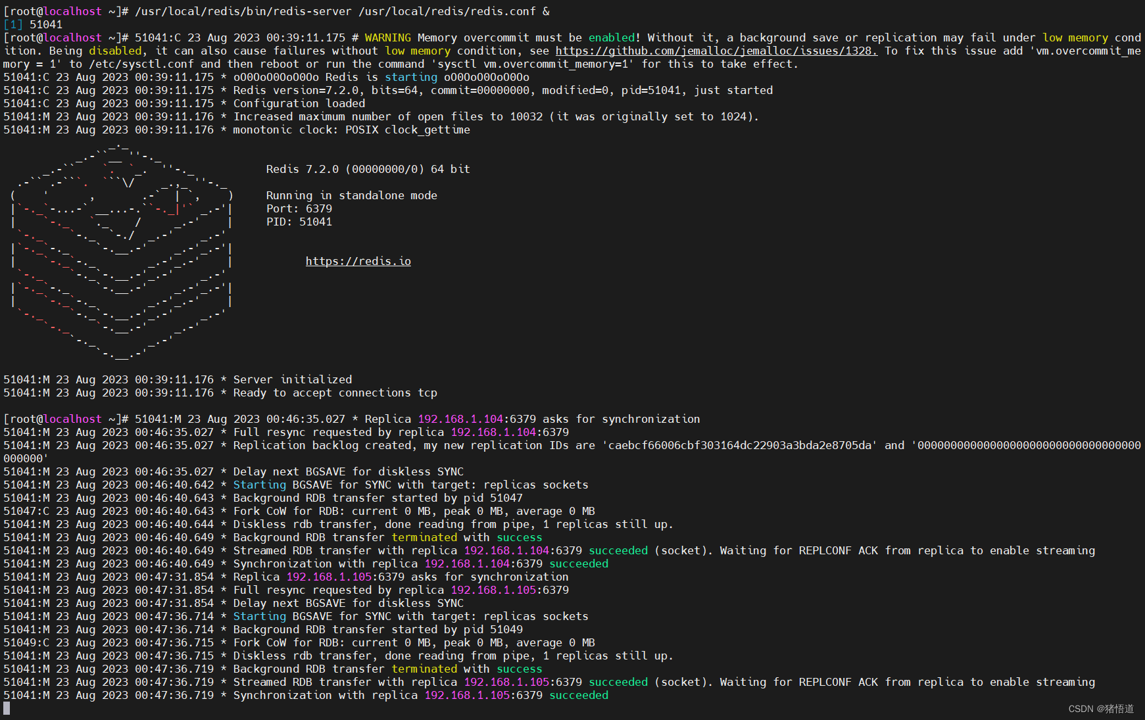Image resolution: width=1145 pixels, height=720 pixels.
Task: Click 'Starting BGSAVE for SYNC' line at 00:47:36.714
Action: tap(296, 616)
